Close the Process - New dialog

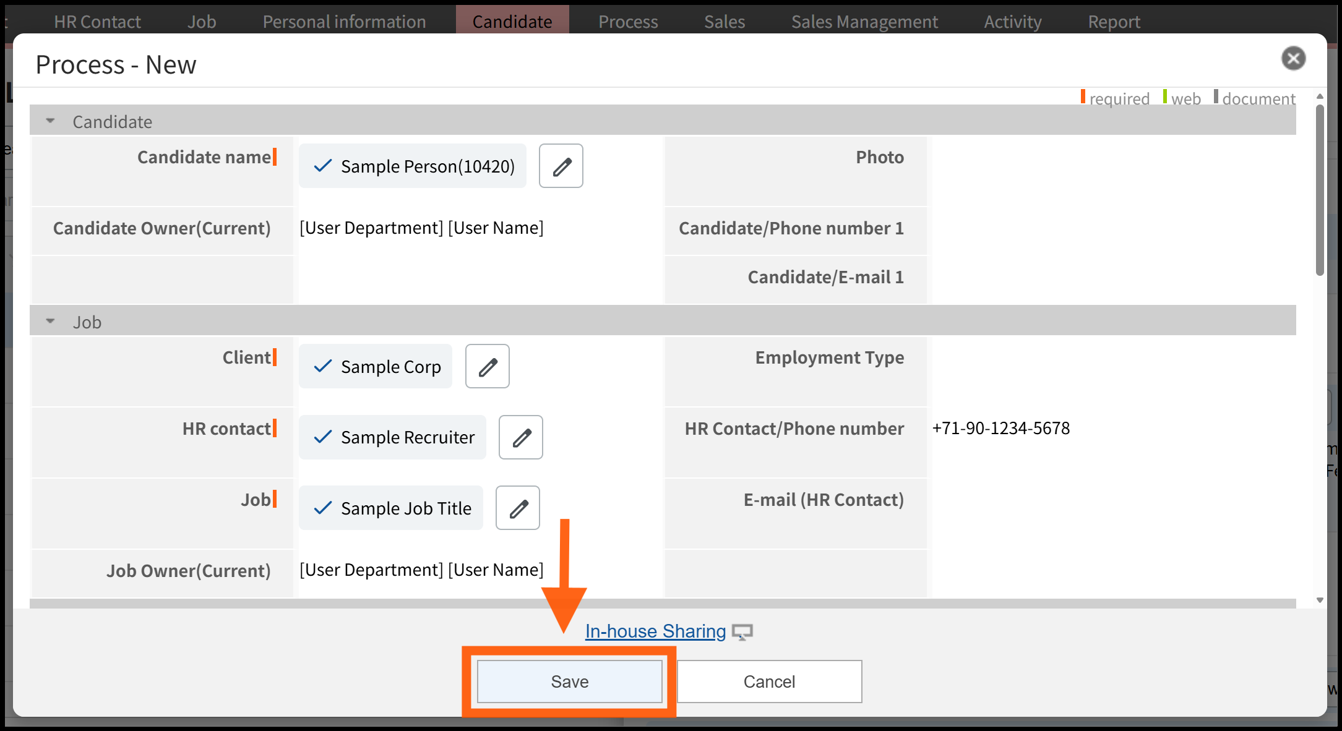click(1293, 59)
